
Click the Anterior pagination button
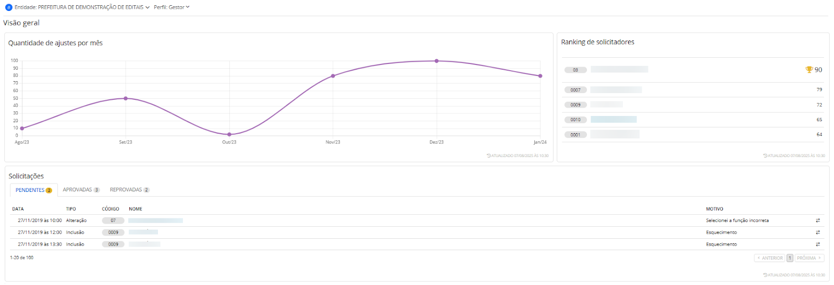(x=770, y=258)
